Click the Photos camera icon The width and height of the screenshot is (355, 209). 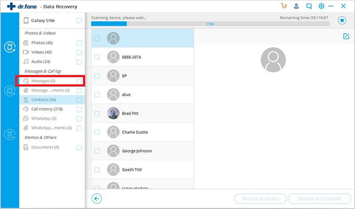26,43
